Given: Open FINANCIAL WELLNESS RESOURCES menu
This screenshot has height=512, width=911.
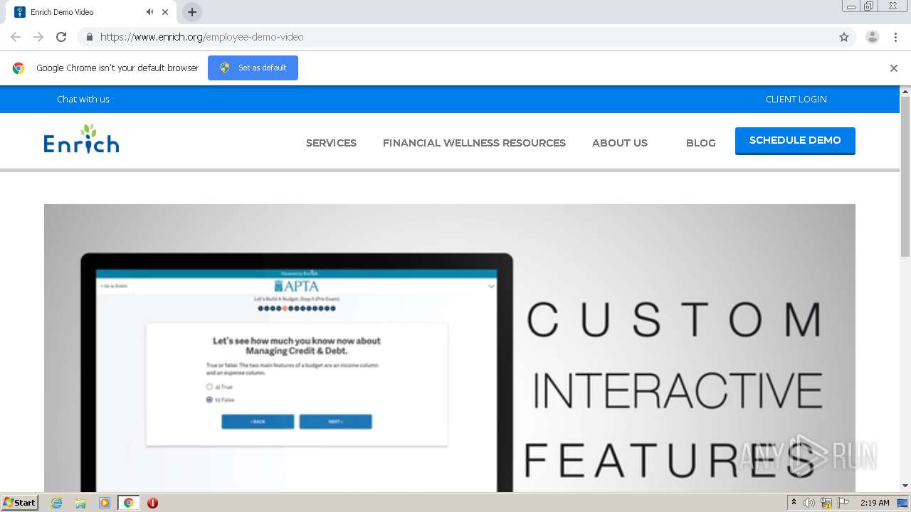Looking at the screenshot, I should tap(474, 143).
